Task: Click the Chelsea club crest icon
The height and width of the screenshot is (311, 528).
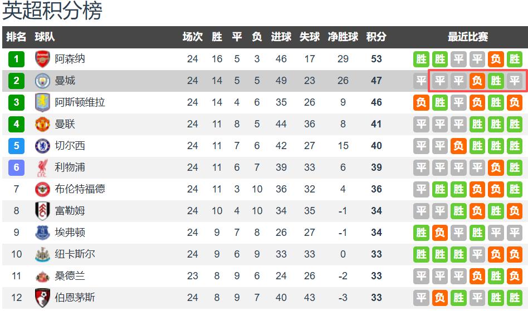Action: tap(42, 146)
